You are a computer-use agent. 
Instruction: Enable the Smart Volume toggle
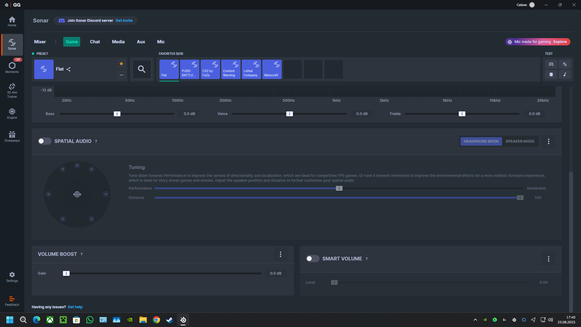313,259
